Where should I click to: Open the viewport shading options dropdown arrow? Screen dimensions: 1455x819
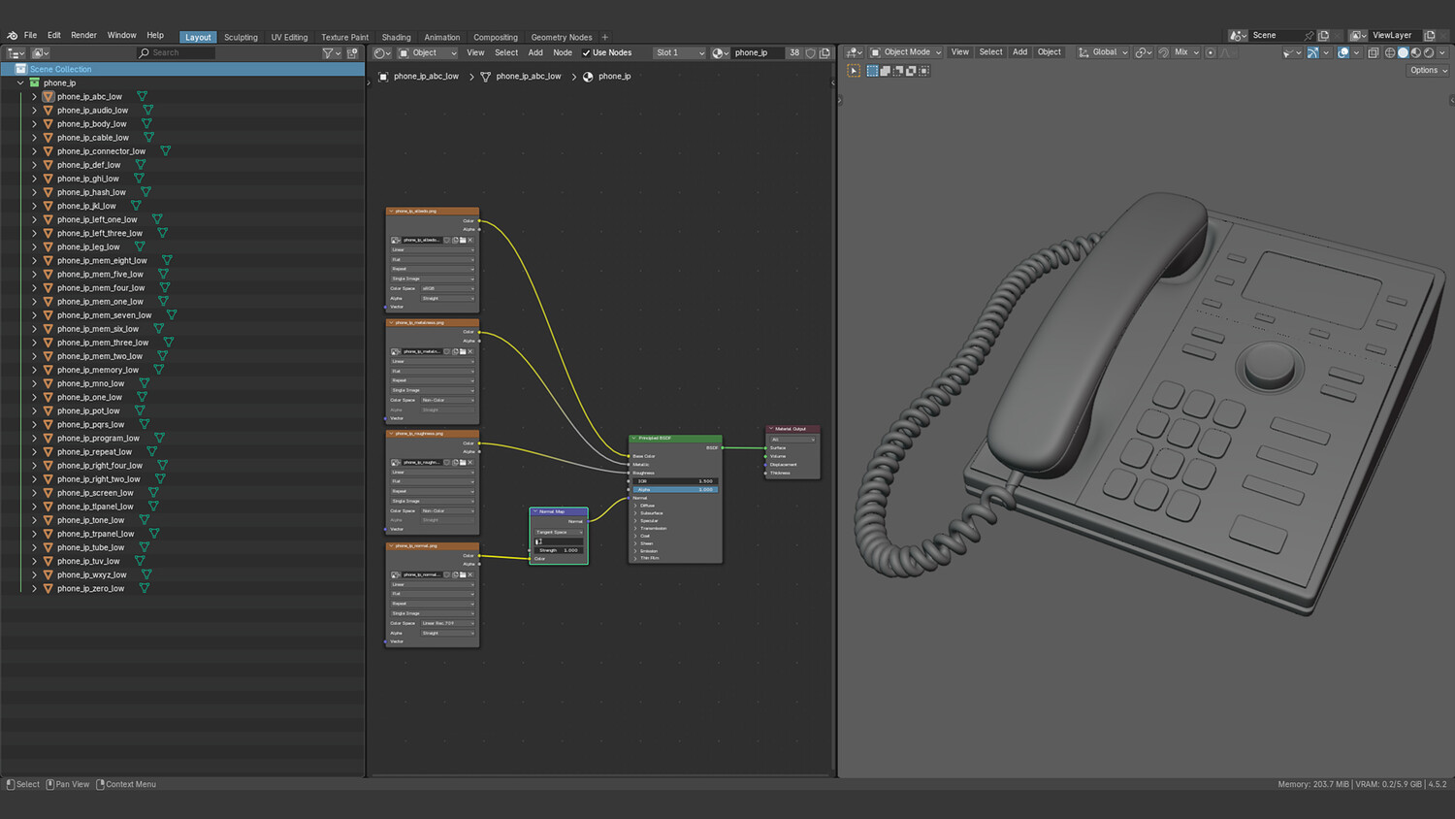(x=1442, y=52)
